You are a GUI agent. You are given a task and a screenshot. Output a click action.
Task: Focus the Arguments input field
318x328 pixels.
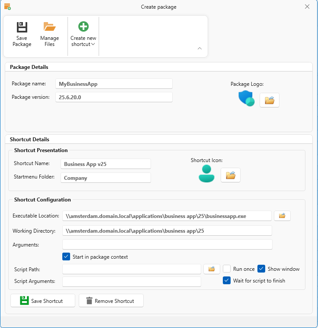coord(167,245)
